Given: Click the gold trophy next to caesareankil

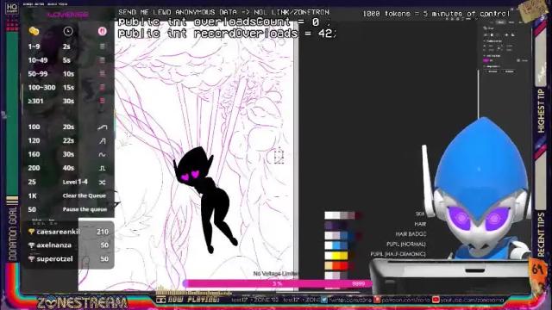Looking at the screenshot, I should tap(31, 232).
